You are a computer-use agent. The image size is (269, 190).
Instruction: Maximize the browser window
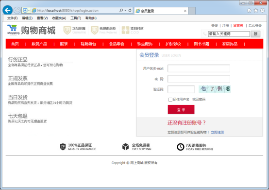[251, 3]
